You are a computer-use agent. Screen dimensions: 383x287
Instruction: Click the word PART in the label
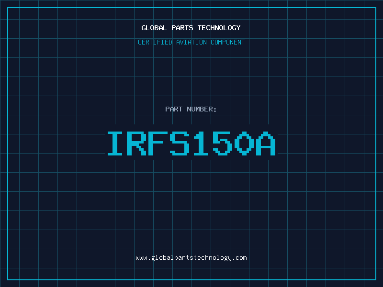coord(174,109)
